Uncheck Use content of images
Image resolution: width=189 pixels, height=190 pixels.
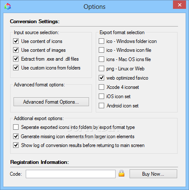point(16,50)
